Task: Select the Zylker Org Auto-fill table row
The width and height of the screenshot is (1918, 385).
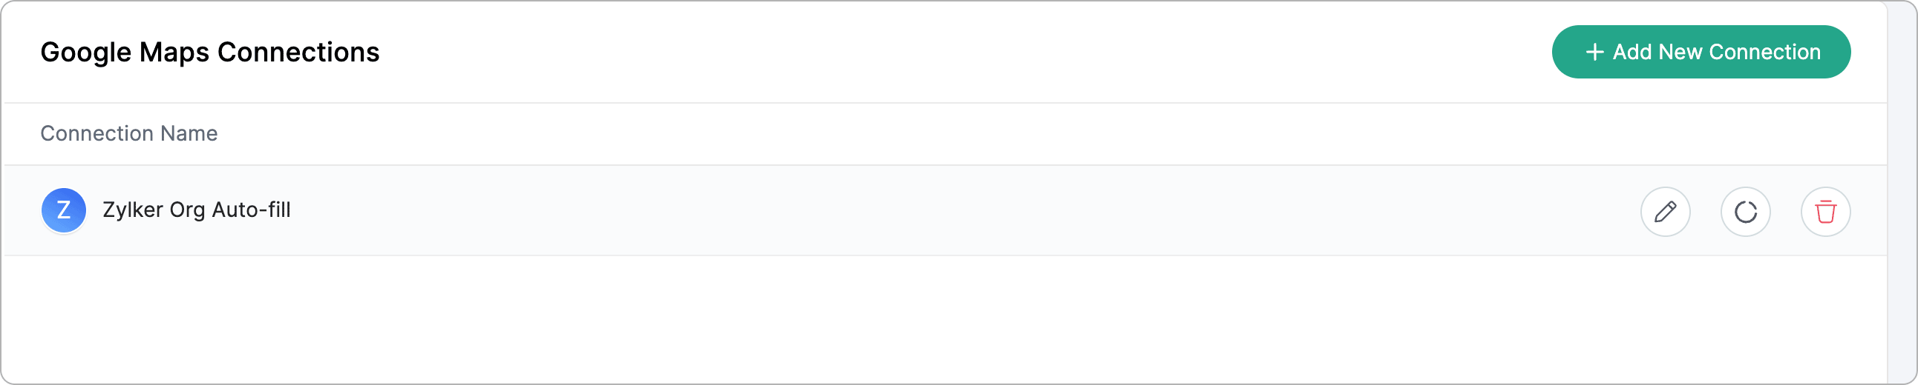Action: pos(894,211)
